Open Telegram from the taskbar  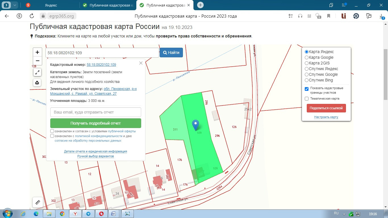(88, 213)
